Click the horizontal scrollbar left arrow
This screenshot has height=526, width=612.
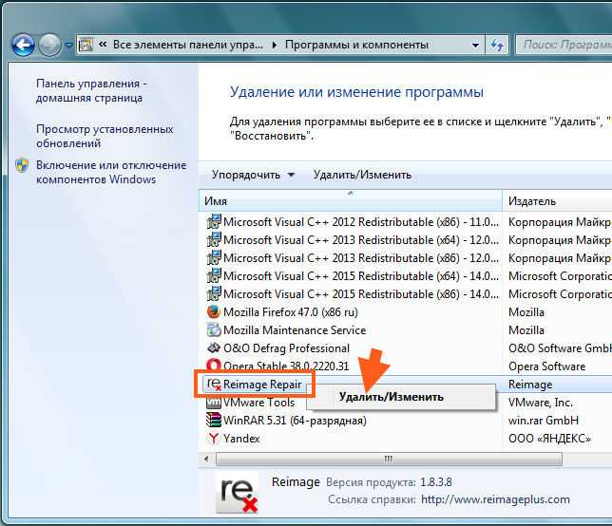[x=207, y=459]
